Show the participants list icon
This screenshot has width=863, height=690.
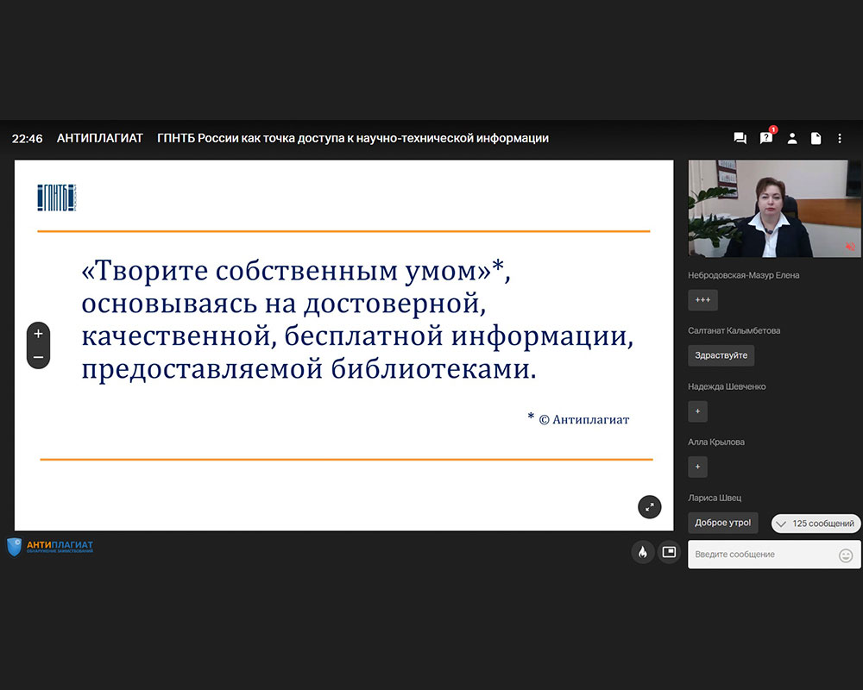(x=792, y=139)
